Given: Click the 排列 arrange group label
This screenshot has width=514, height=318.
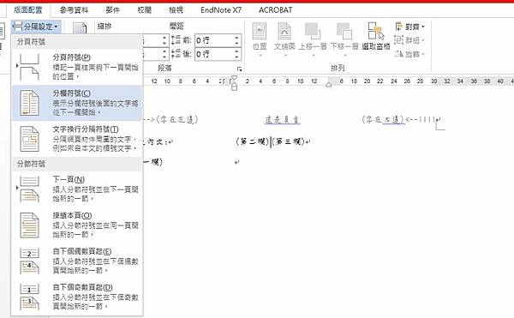Looking at the screenshot, I should [338, 68].
